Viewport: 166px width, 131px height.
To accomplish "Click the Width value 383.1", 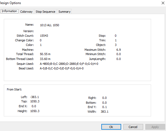I will tap(105, 112).
